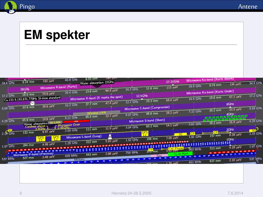Click the pink Gov band block
Viewport: 263px width, 197px height.
pos(159,156)
